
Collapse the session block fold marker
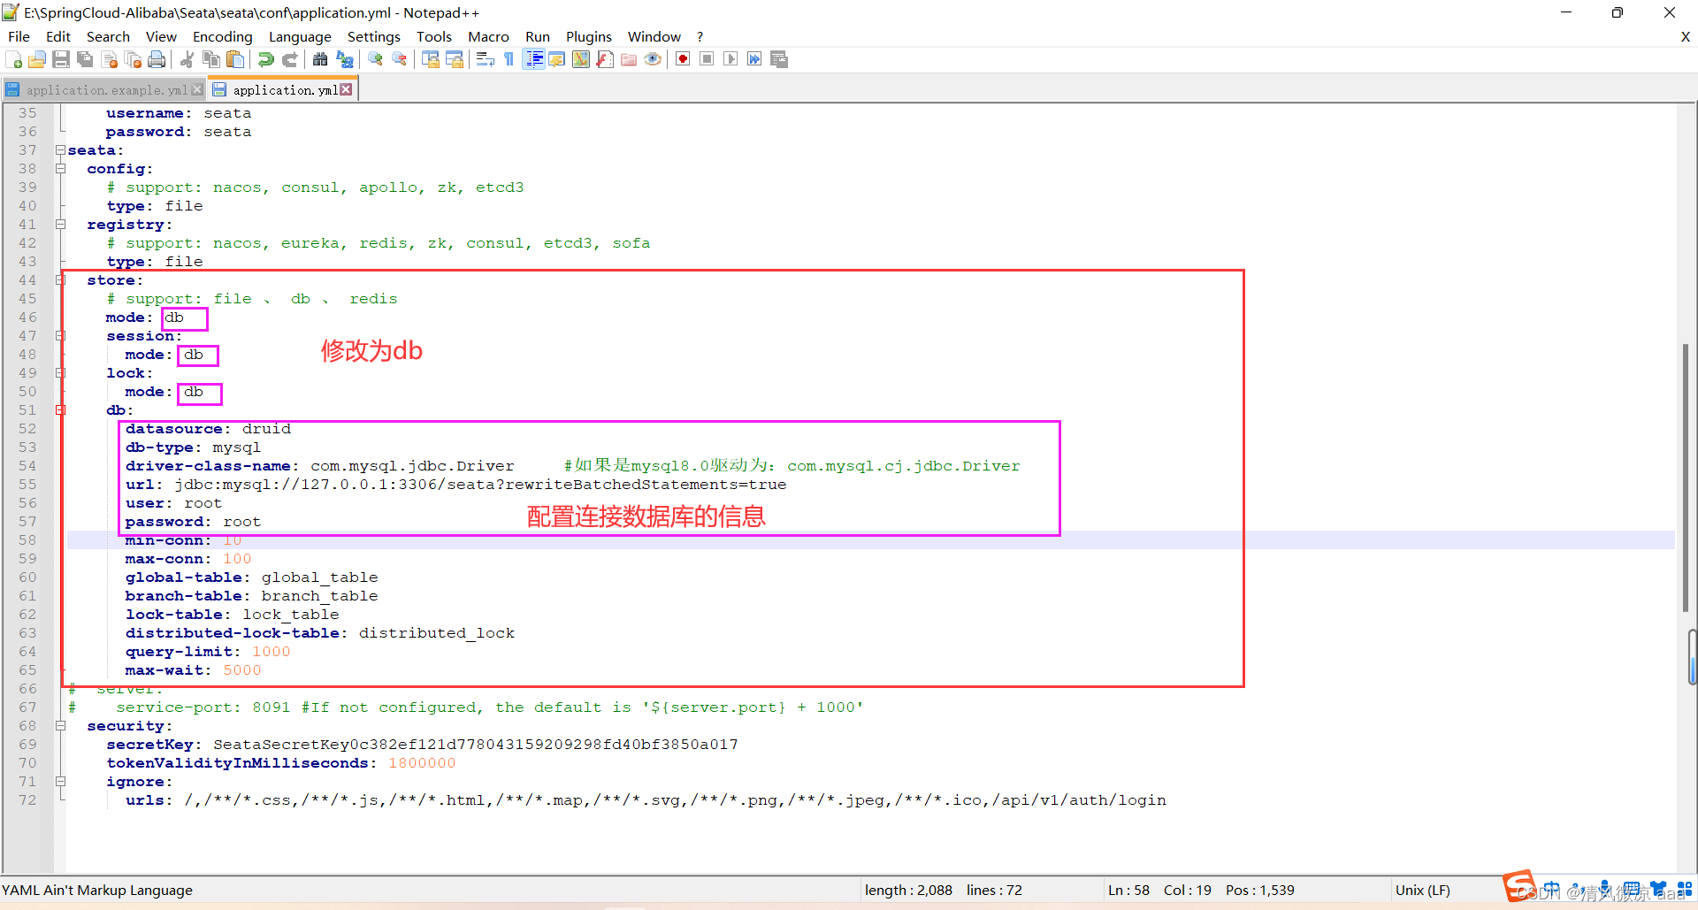pyautogui.click(x=60, y=336)
